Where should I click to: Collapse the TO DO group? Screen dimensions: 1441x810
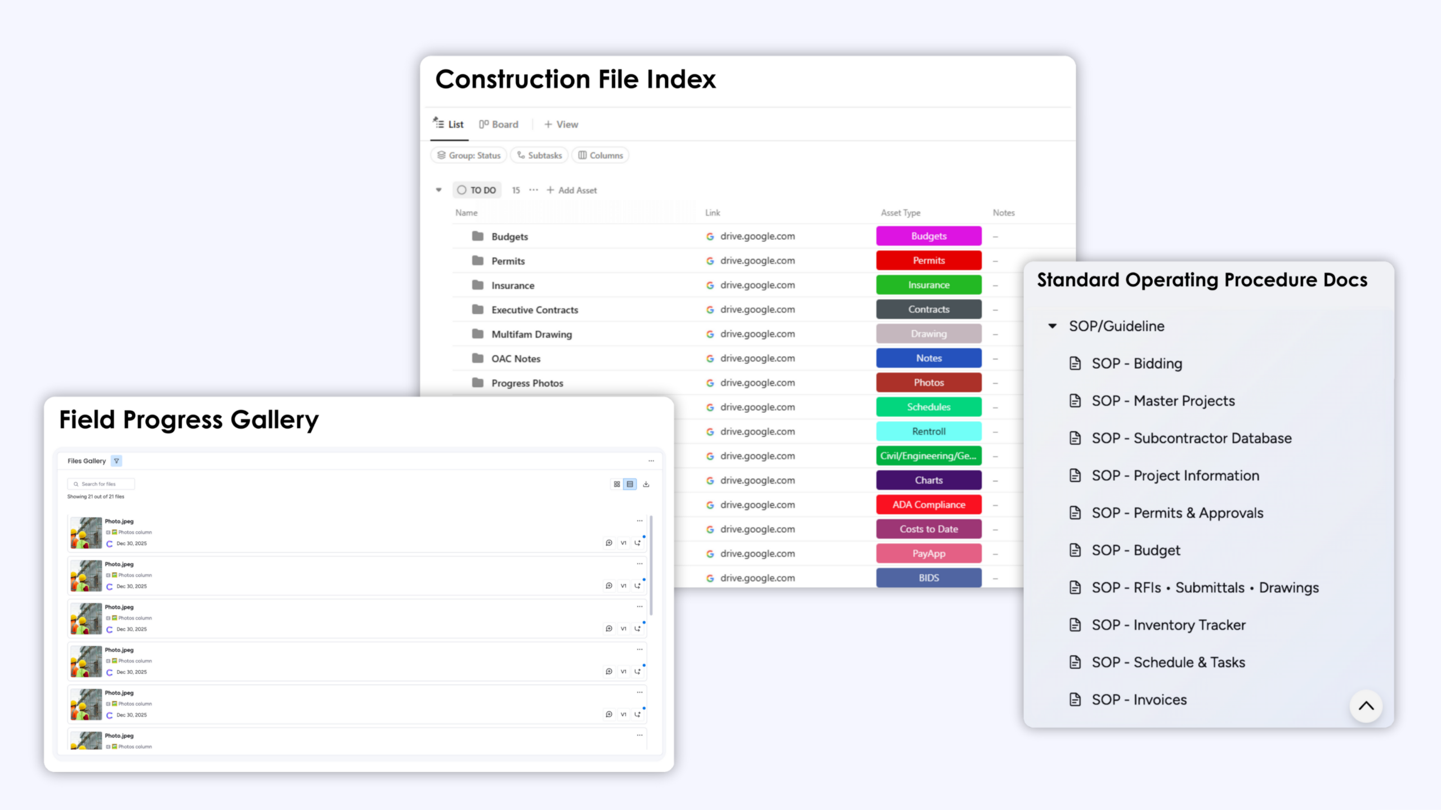click(438, 190)
